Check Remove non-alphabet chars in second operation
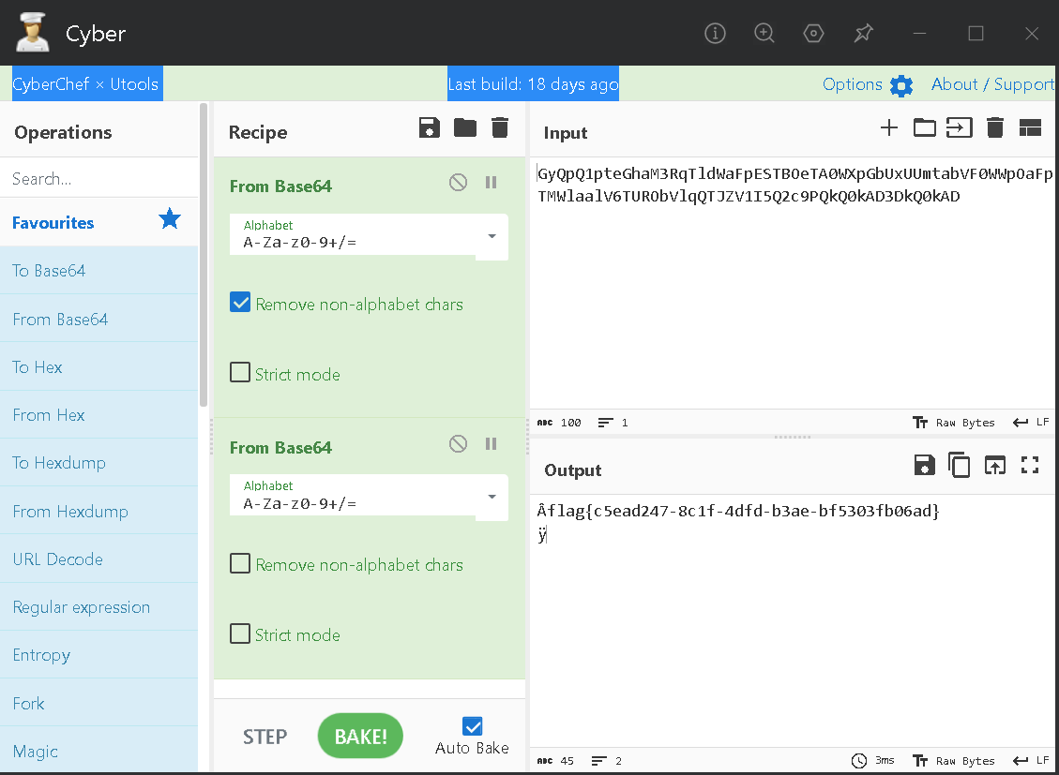 point(240,563)
